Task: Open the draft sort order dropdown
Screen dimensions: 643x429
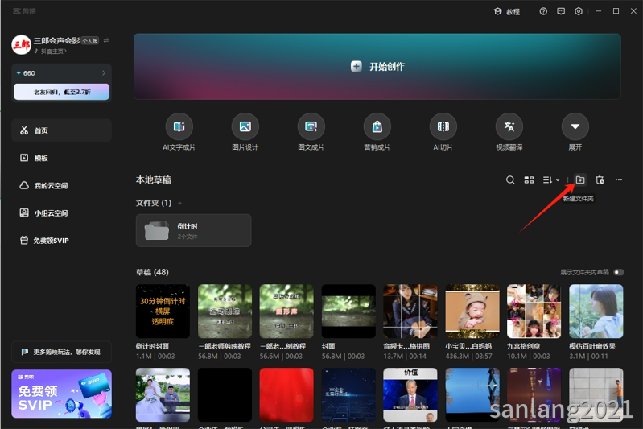Action: click(551, 180)
